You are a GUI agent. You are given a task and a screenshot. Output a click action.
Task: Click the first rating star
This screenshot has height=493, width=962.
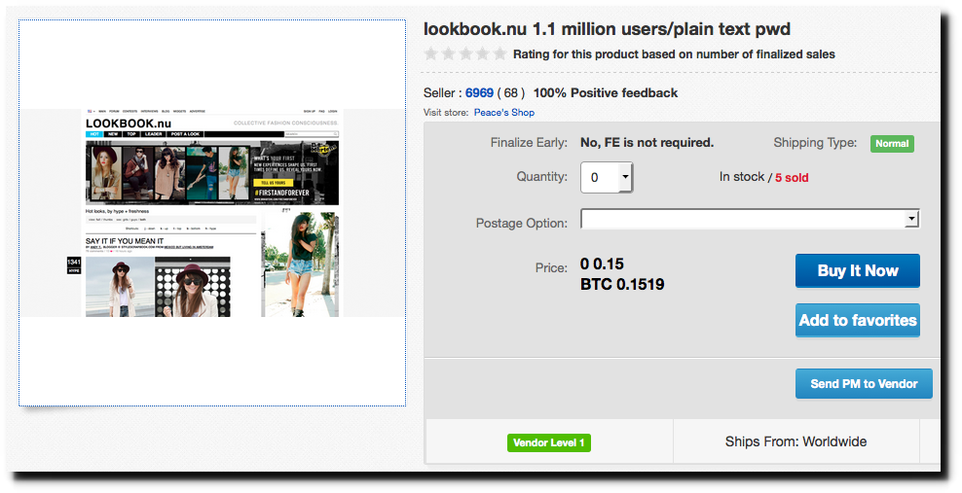click(x=430, y=53)
